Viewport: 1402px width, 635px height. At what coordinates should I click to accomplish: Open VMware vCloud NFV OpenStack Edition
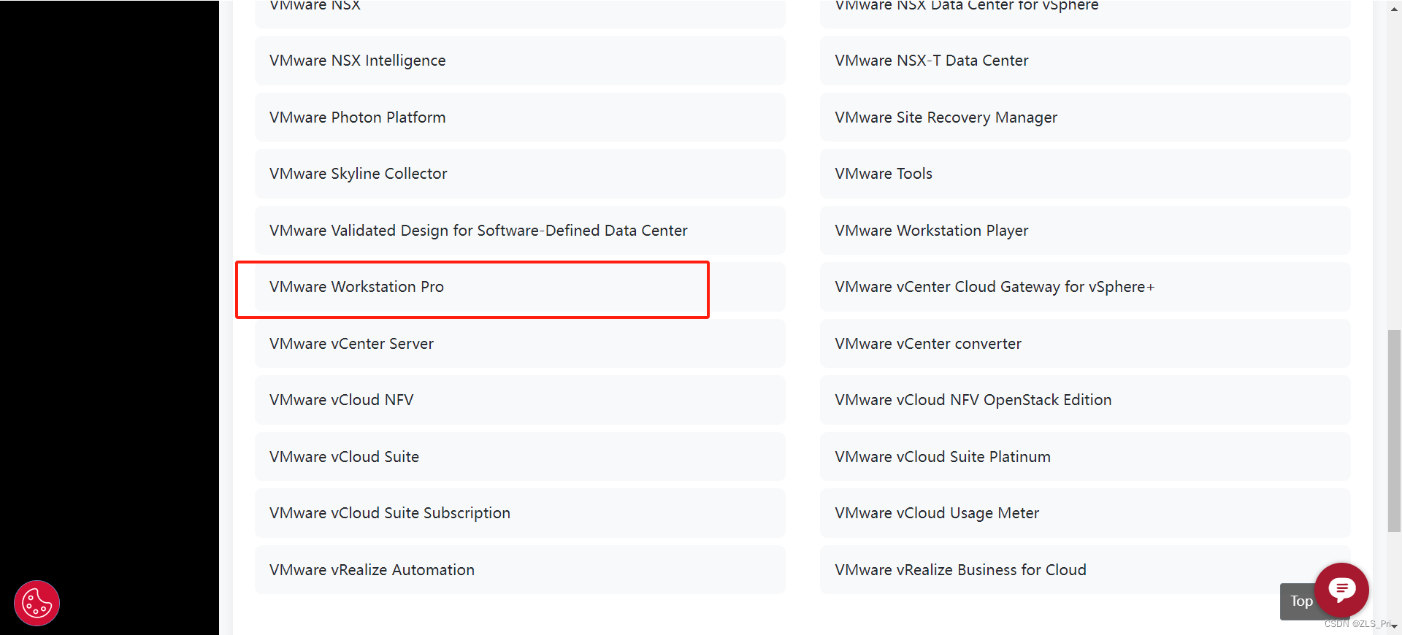(1085, 400)
